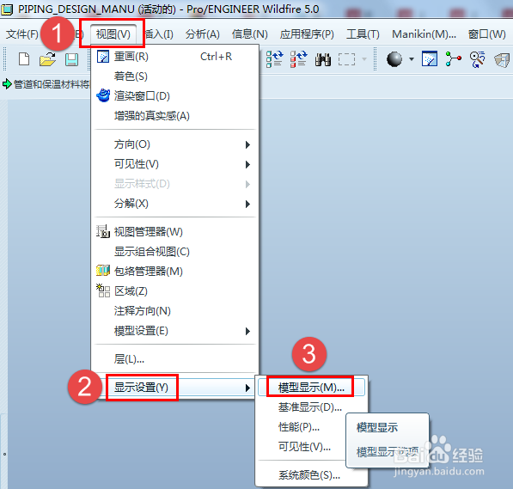This screenshot has width=513, height=489.
Task: Open 包络管理器(M) entry
Action: click(x=174, y=272)
